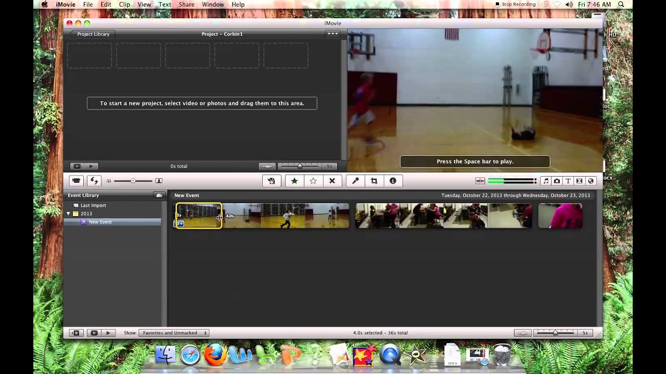Open the Help menu
Viewport: 666px width, 374px height.
pyautogui.click(x=238, y=4)
